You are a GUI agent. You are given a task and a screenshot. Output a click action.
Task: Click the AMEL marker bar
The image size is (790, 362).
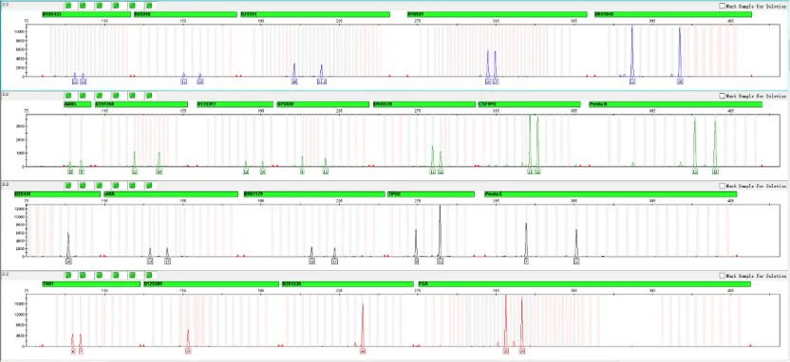(77, 104)
